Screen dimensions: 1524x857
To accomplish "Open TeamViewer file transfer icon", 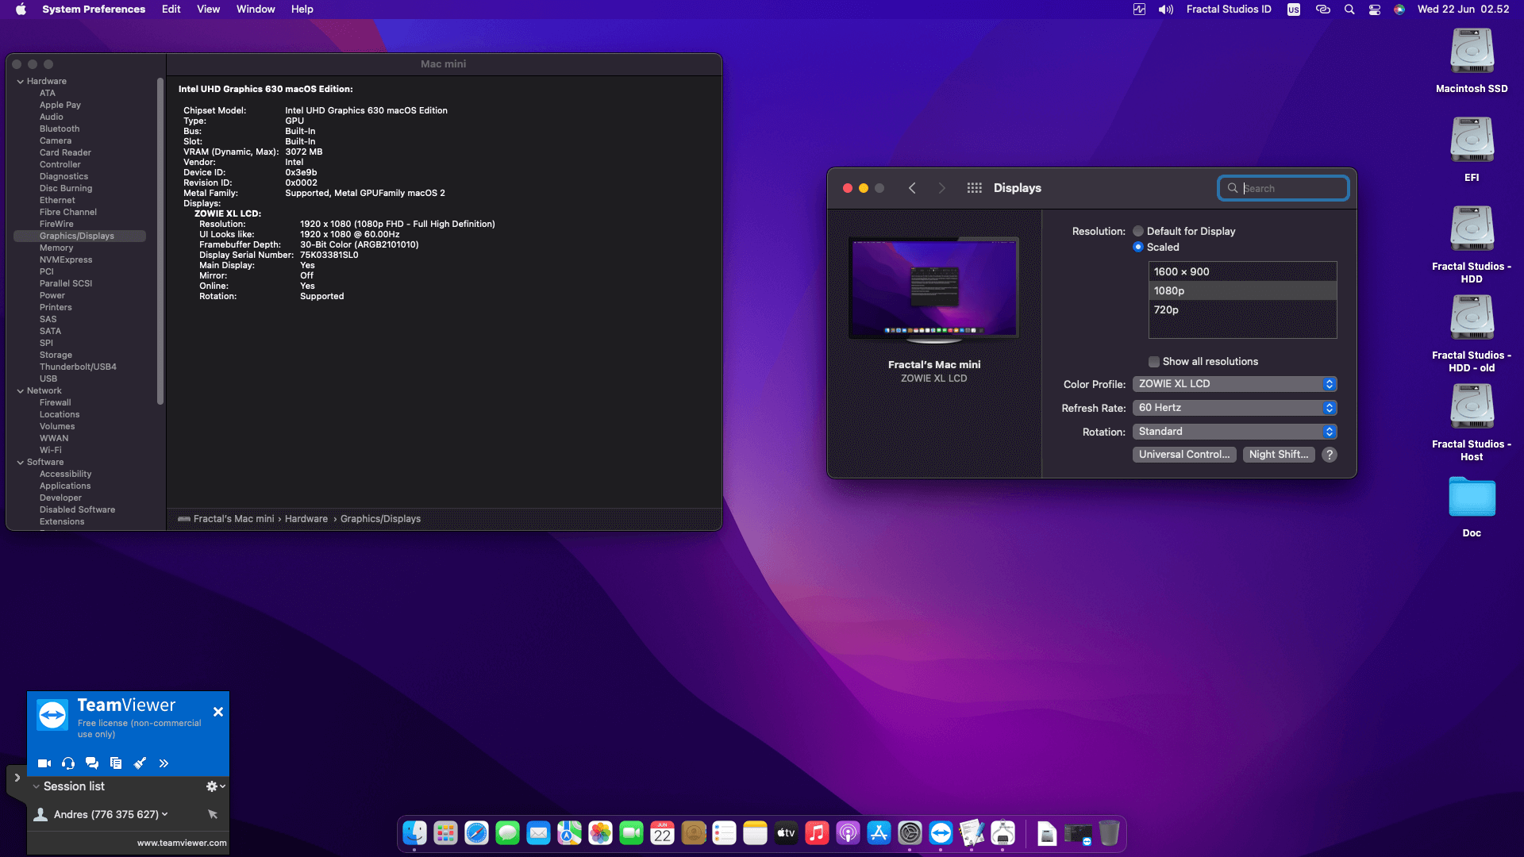I will (116, 763).
